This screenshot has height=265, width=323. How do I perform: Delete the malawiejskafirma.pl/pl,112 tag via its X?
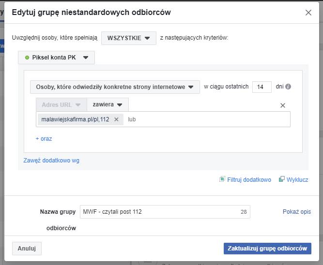click(116, 119)
